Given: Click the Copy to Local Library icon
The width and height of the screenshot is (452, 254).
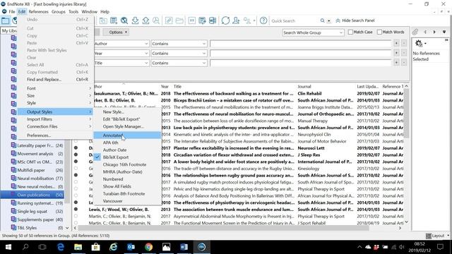Looking at the screenshot, I should pyautogui.click(x=103, y=20).
